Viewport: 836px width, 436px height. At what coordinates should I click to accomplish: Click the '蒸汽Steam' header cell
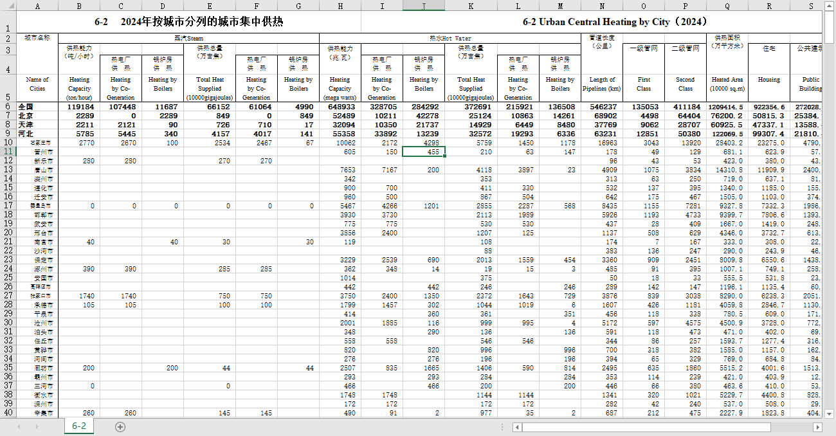click(188, 39)
